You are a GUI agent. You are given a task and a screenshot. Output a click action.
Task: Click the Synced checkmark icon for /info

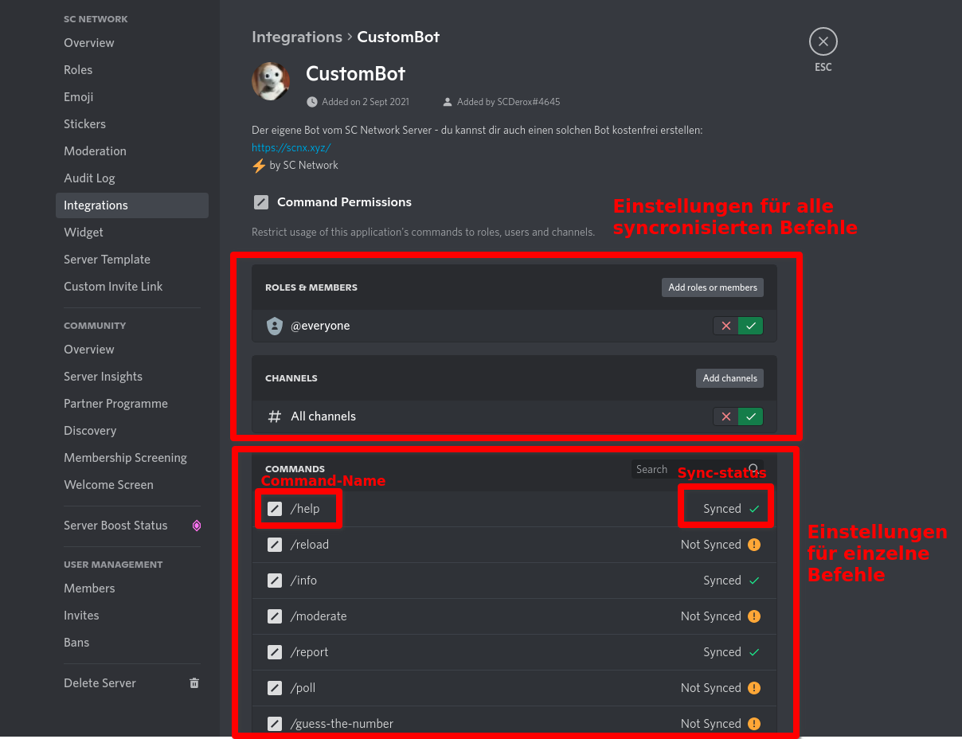754,581
